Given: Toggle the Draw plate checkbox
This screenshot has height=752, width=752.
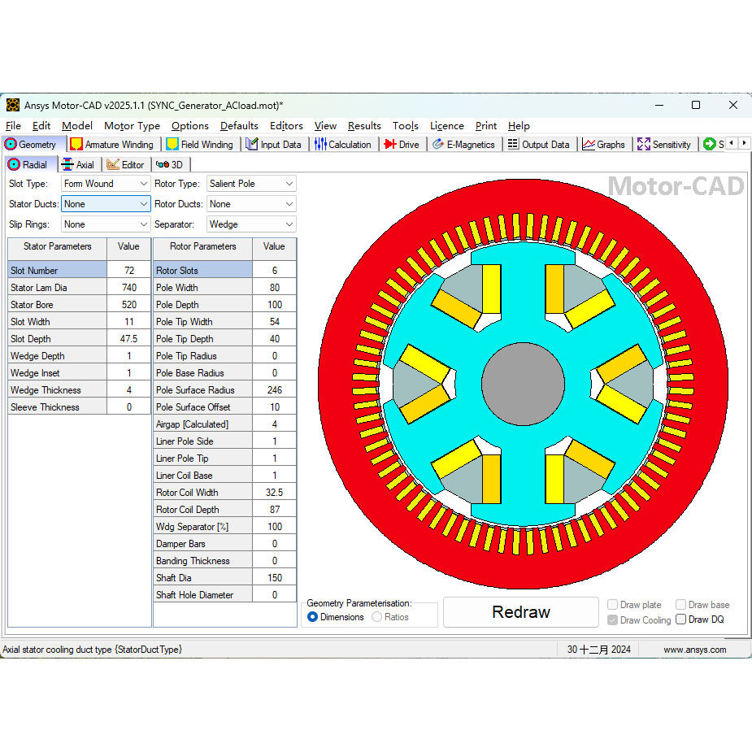Looking at the screenshot, I should coord(612,604).
